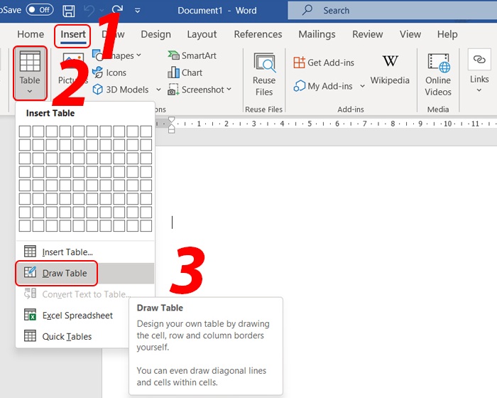Click the Quick Tables icon
497x398 pixels.
[x=30, y=335]
